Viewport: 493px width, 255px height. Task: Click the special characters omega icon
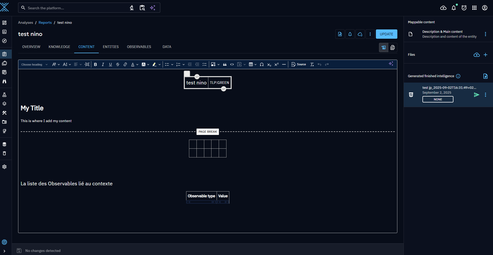(262, 65)
